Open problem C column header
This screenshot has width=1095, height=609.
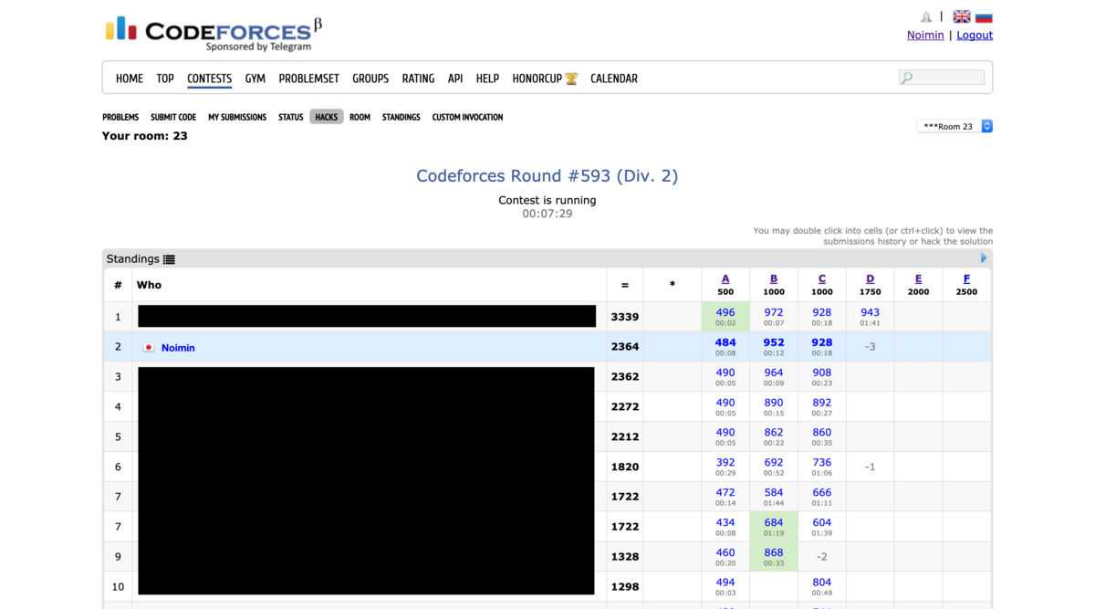(x=822, y=279)
